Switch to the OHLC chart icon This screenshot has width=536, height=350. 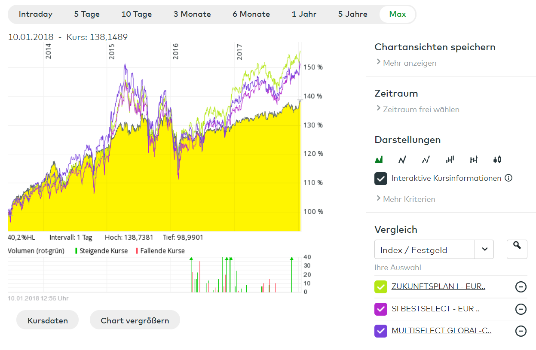tap(474, 160)
